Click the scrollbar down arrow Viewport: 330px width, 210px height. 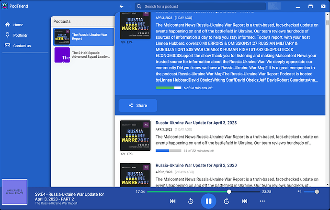click(327, 185)
